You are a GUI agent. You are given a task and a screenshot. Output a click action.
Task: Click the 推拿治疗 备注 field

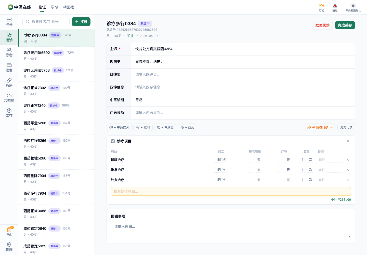tap(331, 170)
